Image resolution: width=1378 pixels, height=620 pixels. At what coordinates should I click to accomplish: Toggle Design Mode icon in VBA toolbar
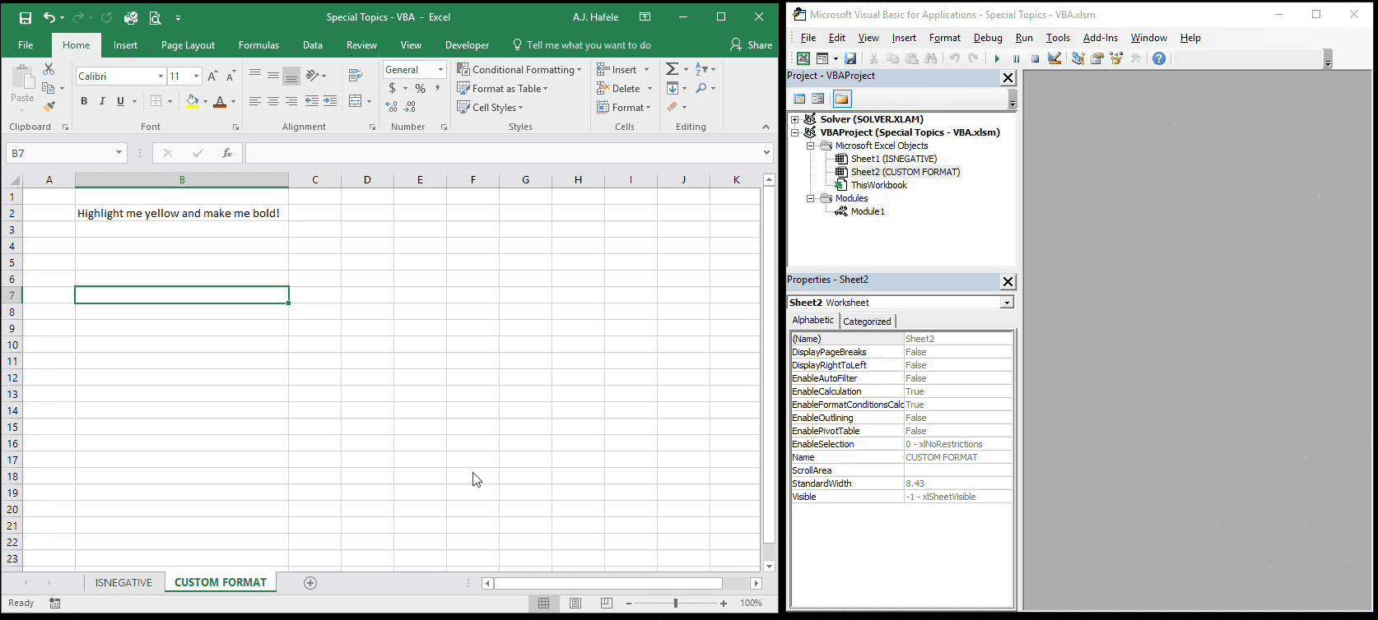tap(1054, 58)
